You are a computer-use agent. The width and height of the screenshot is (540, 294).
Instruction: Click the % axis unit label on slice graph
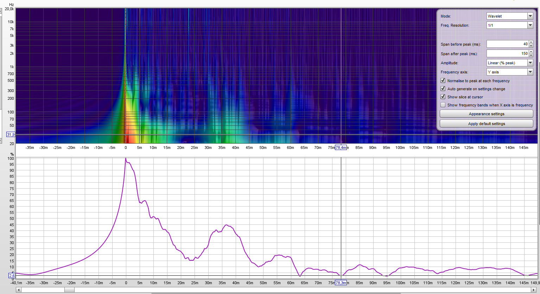click(x=12, y=154)
